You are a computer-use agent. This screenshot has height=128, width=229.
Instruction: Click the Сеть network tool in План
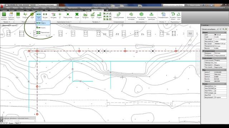pyautogui.click(x=39, y=16)
